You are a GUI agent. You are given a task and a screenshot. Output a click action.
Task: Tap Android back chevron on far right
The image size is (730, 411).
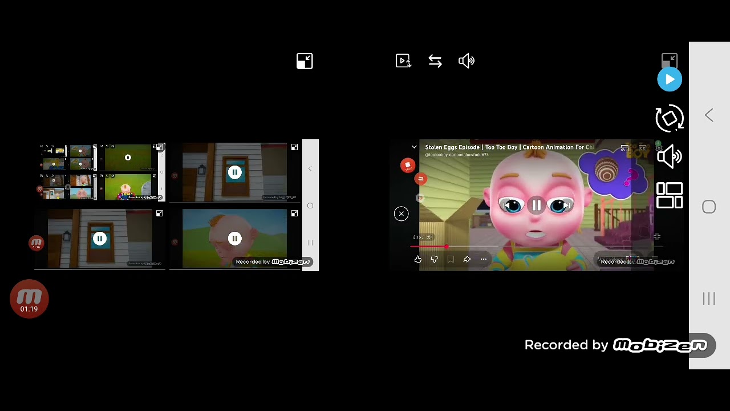coord(709,115)
